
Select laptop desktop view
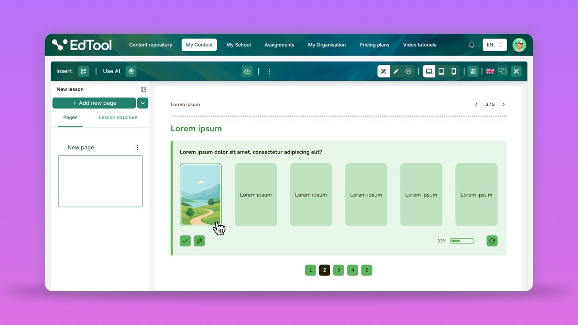[429, 71]
